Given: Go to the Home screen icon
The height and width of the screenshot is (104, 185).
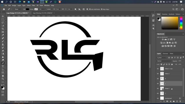Looking at the screenshot, I should pyautogui.click(x=4, y=9).
